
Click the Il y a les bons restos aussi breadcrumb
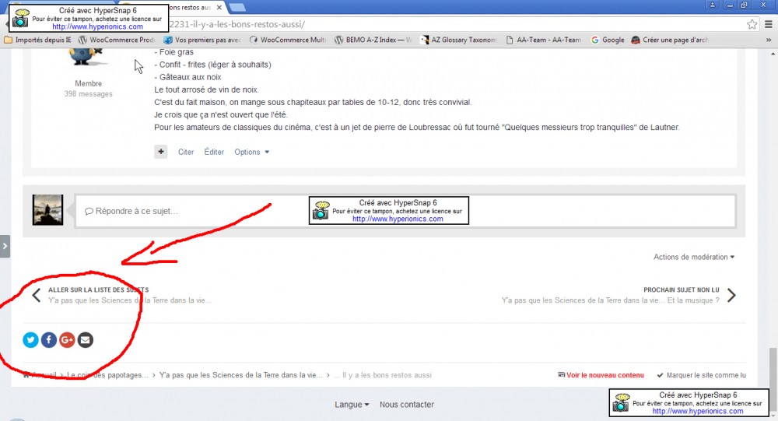click(383, 375)
